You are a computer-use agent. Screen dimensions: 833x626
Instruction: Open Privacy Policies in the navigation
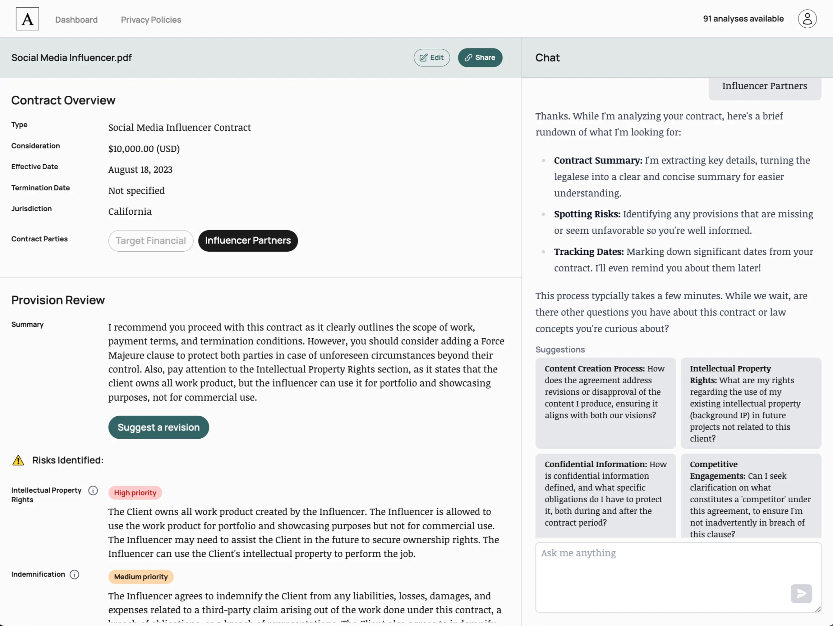pos(151,20)
